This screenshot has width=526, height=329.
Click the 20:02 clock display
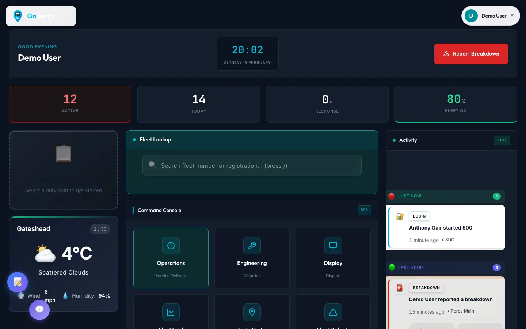pos(248,50)
